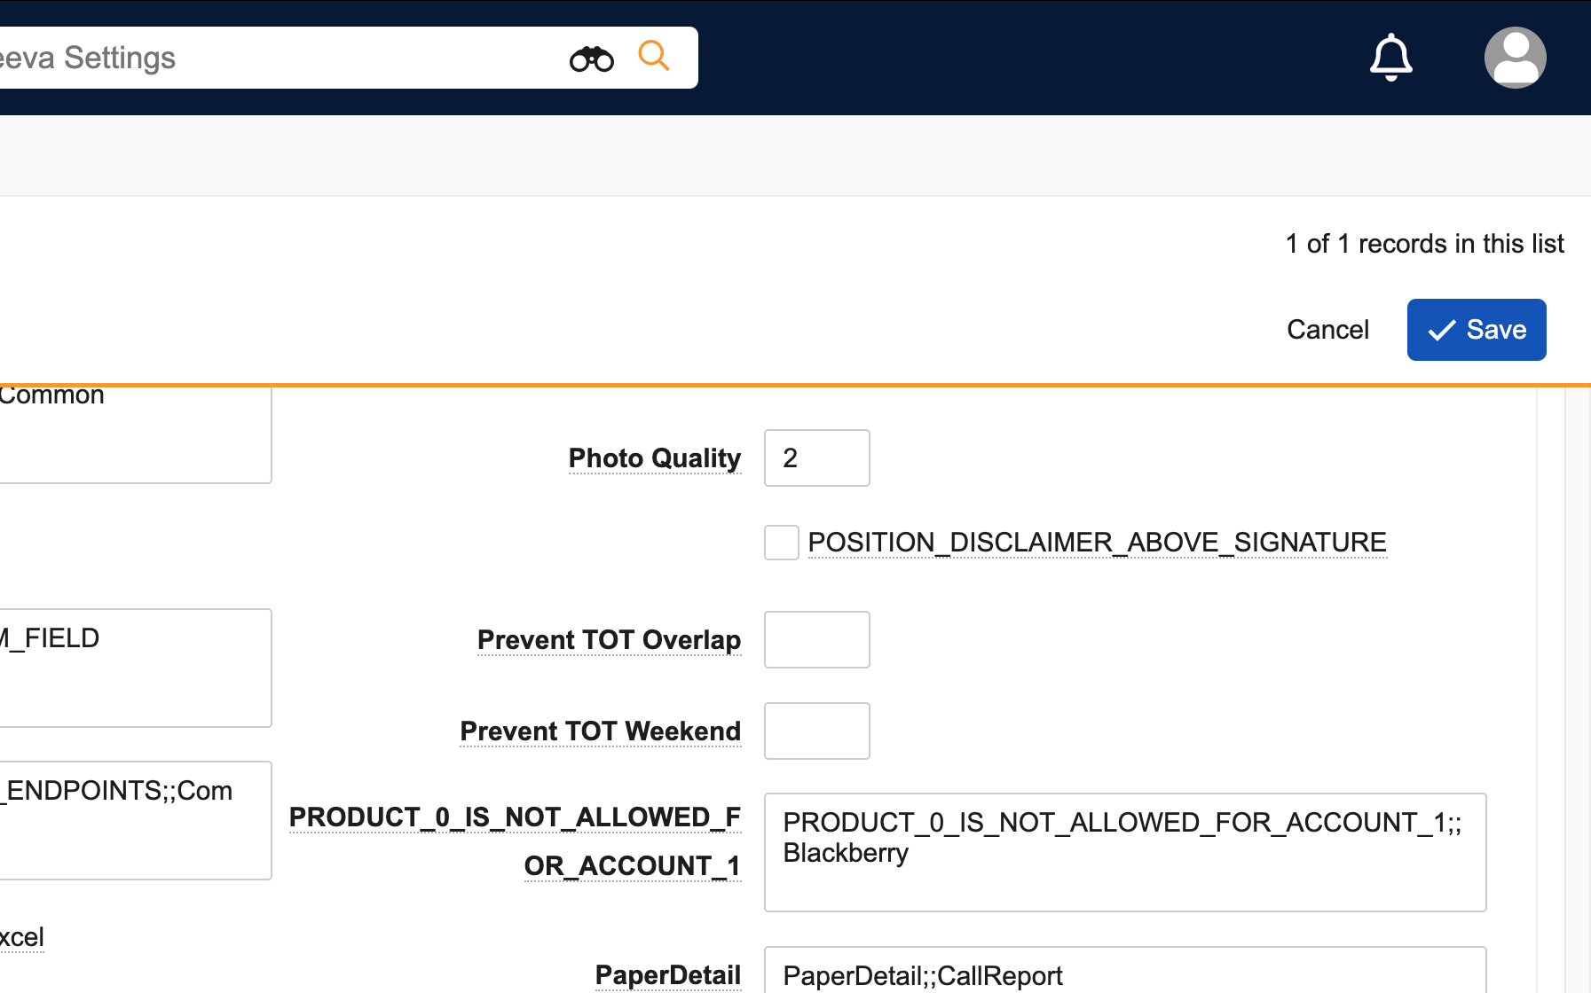Click the Prevent TOT Weekend field
This screenshot has width=1591, height=993.
[x=816, y=731]
